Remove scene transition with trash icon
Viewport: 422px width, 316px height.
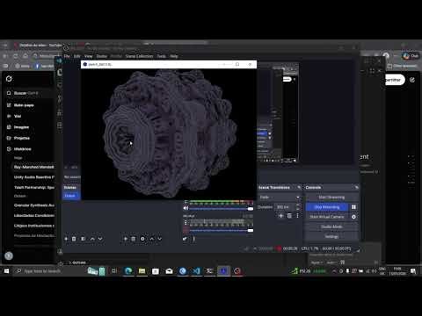[289, 216]
